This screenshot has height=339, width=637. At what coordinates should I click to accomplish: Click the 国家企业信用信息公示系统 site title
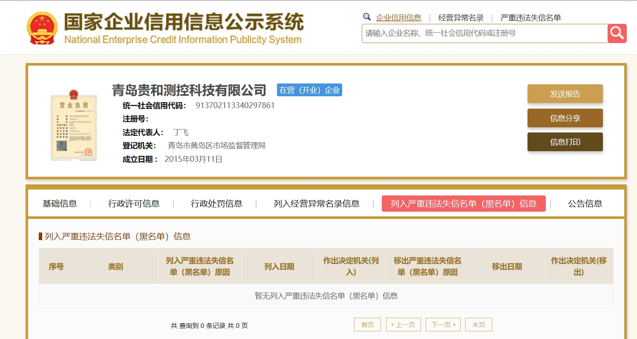184,22
